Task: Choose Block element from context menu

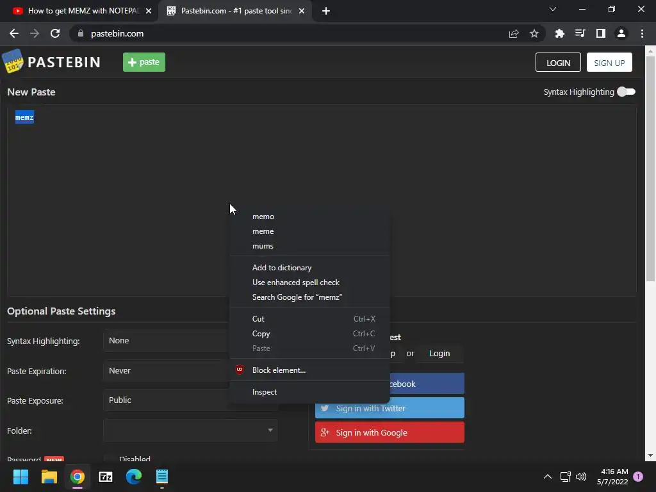Action: (309, 370)
